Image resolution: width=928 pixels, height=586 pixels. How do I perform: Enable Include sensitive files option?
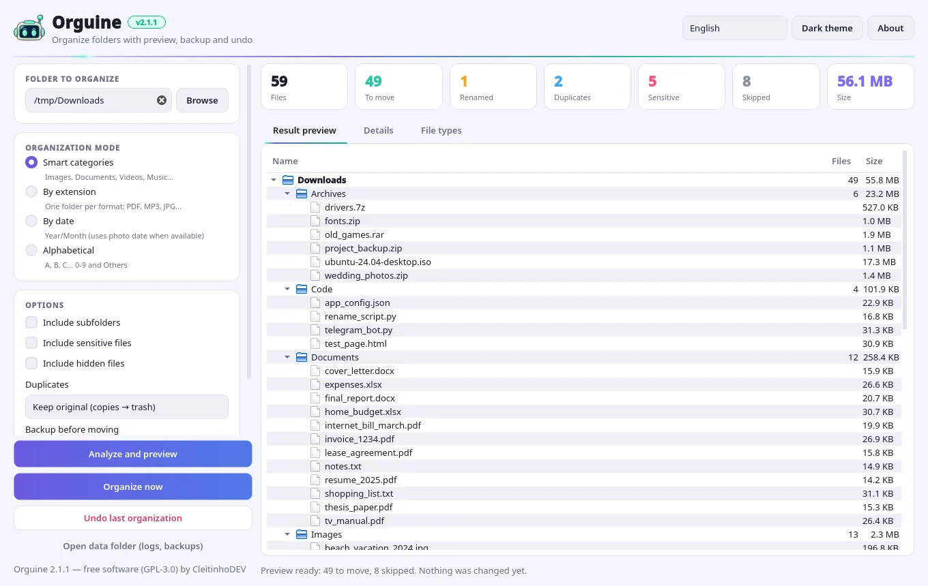pos(31,343)
